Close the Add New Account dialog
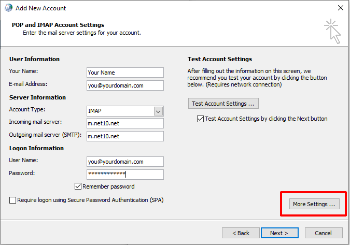 click(340, 8)
